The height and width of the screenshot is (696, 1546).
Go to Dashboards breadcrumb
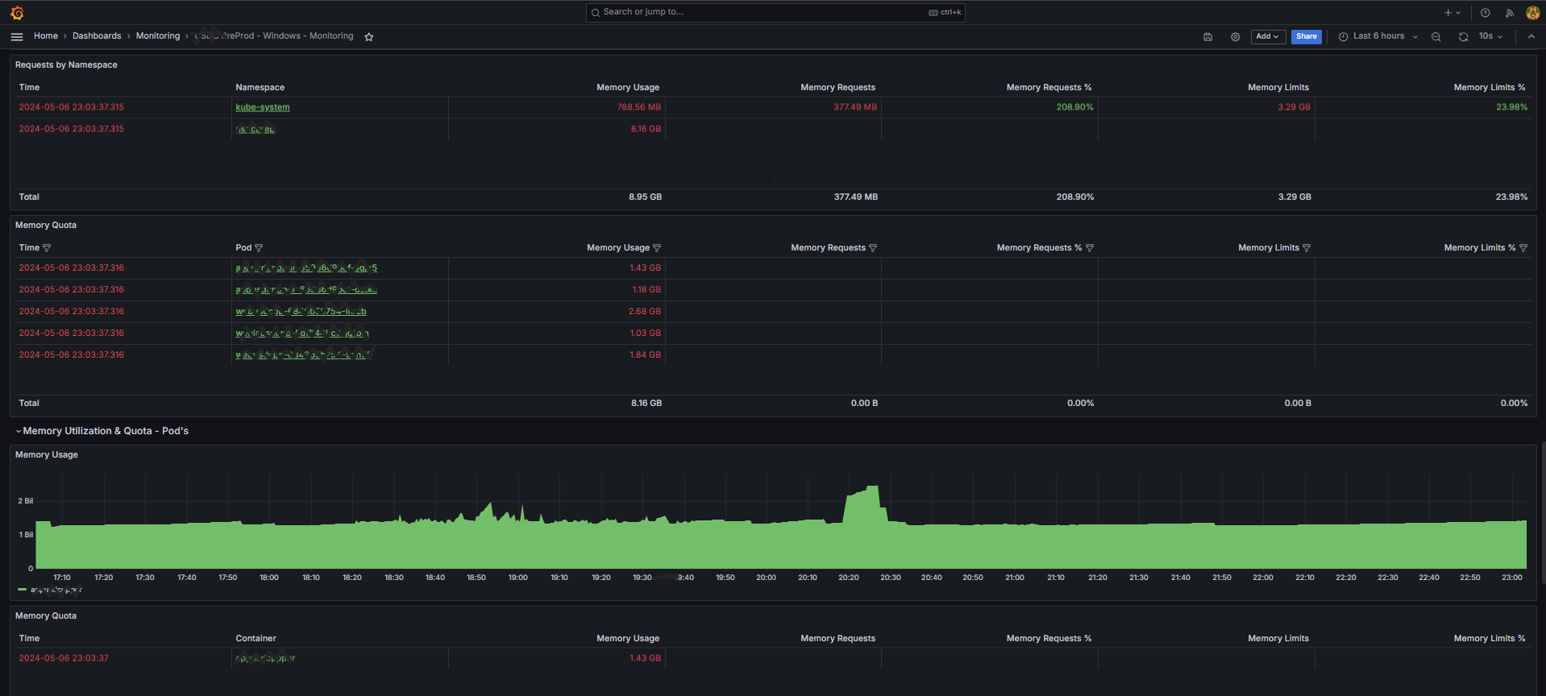coord(97,36)
